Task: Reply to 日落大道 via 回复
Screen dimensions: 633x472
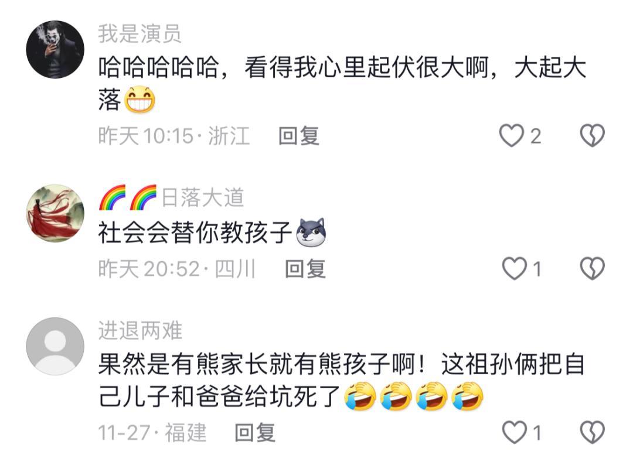Action: [x=305, y=269]
